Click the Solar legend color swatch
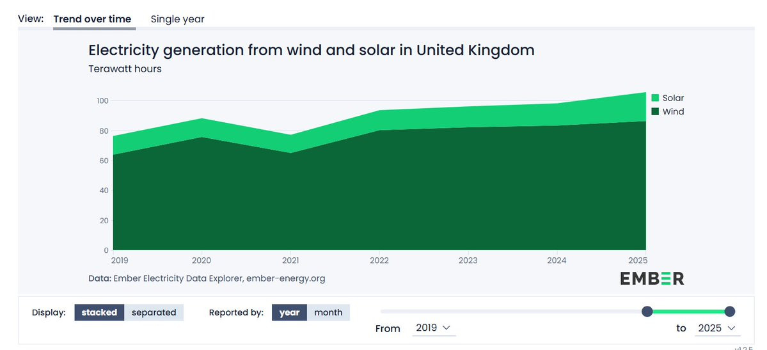767x350 pixels. coord(655,98)
